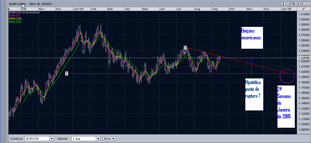
Task: Click the numbered marker 2 at the trendline start
Action: coord(185,48)
